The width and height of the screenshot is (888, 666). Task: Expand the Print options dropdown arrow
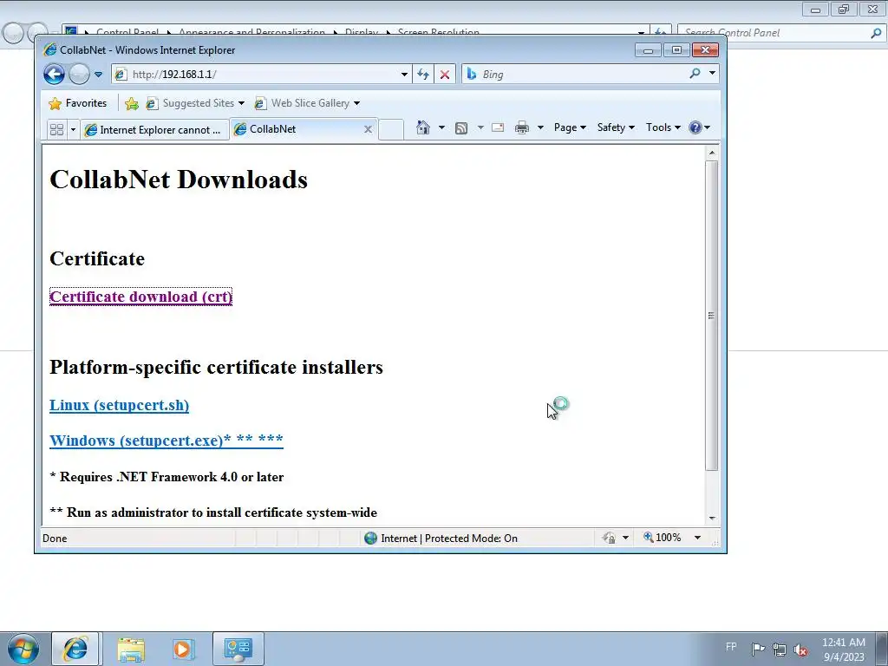[540, 127]
